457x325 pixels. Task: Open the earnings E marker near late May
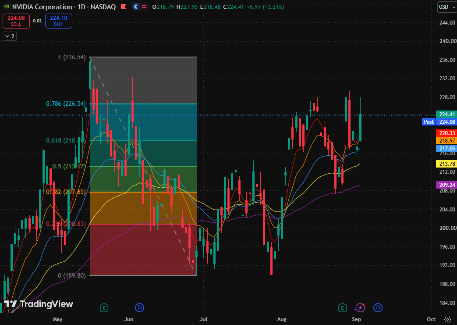[104, 307]
